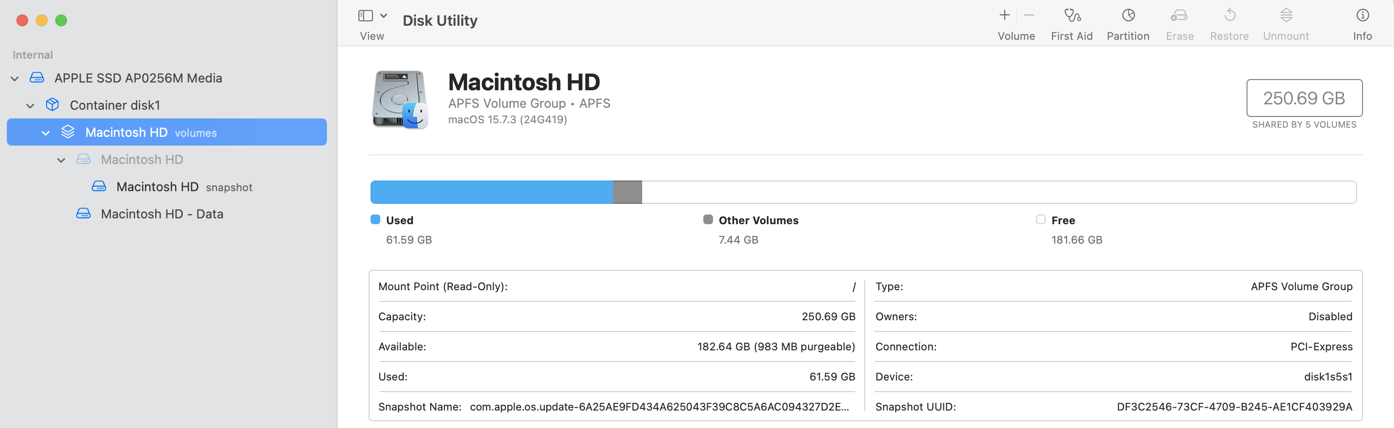Add a volume with the plus icon
Viewport: 1394px width, 428px height.
[x=1005, y=16]
